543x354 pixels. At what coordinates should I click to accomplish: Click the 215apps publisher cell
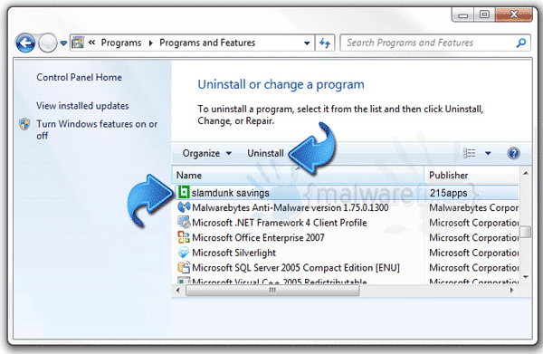pos(449,193)
